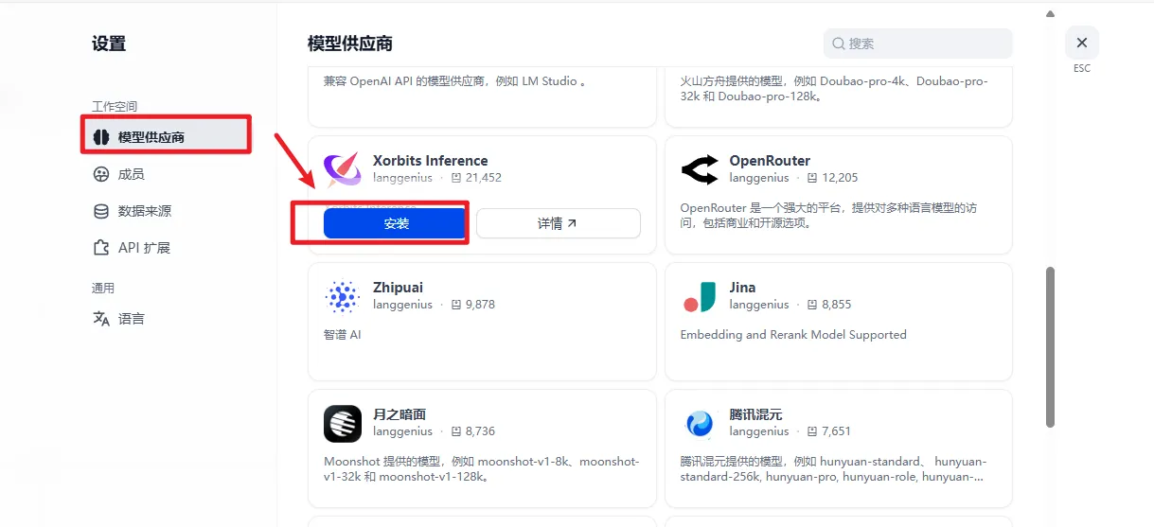Click the 模型供应商 page heading
This screenshot has width=1154, height=527.
350,44
